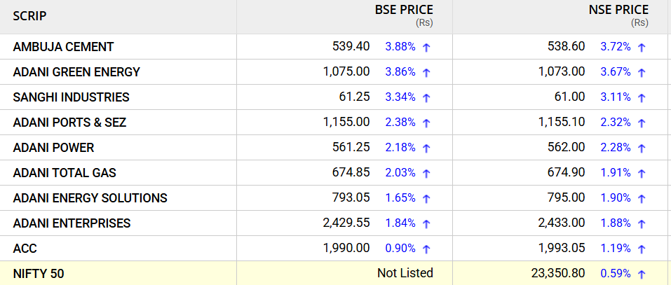Open the AMBUJA CEMENT scrip
The width and height of the screenshot is (671, 285).
click(x=63, y=47)
